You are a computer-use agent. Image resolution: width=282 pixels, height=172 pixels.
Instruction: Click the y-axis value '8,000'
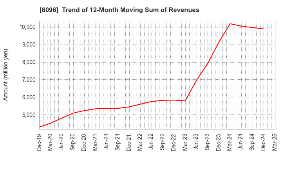click(x=29, y=62)
